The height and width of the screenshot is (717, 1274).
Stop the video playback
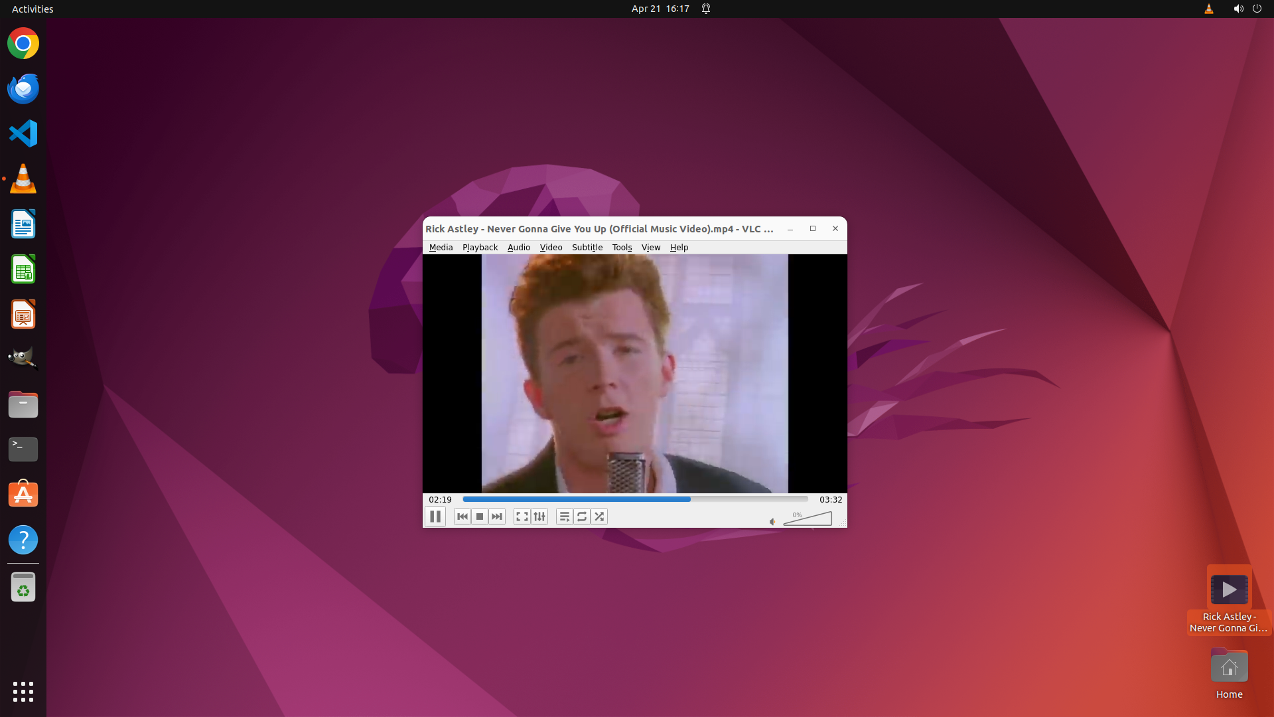click(x=480, y=517)
